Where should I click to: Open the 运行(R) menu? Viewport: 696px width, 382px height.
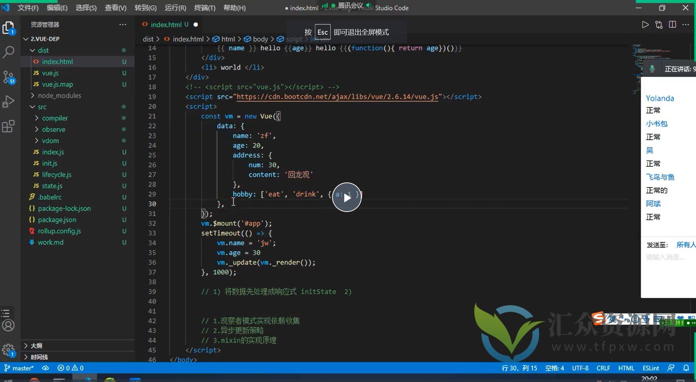click(x=175, y=8)
